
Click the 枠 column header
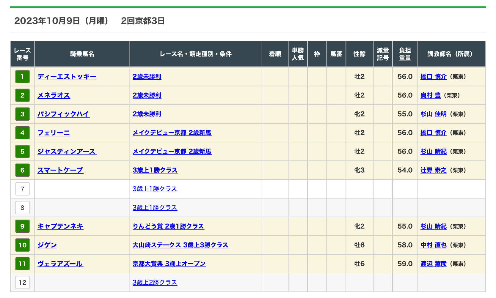(317, 54)
